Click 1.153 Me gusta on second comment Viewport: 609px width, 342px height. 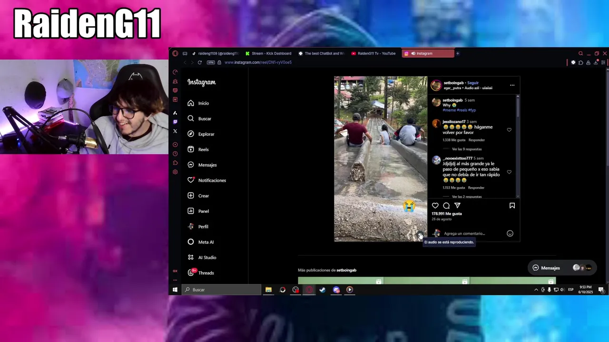(x=454, y=188)
